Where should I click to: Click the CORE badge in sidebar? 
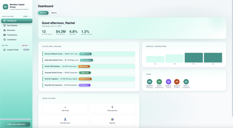coord(25,16)
